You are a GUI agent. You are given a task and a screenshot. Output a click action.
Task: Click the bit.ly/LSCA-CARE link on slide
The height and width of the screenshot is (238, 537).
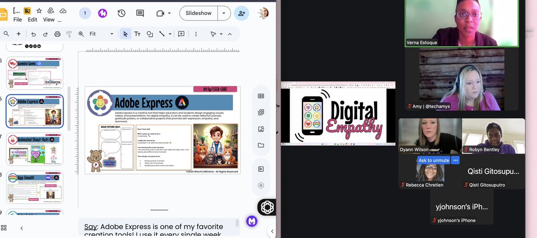click(x=215, y=89)
